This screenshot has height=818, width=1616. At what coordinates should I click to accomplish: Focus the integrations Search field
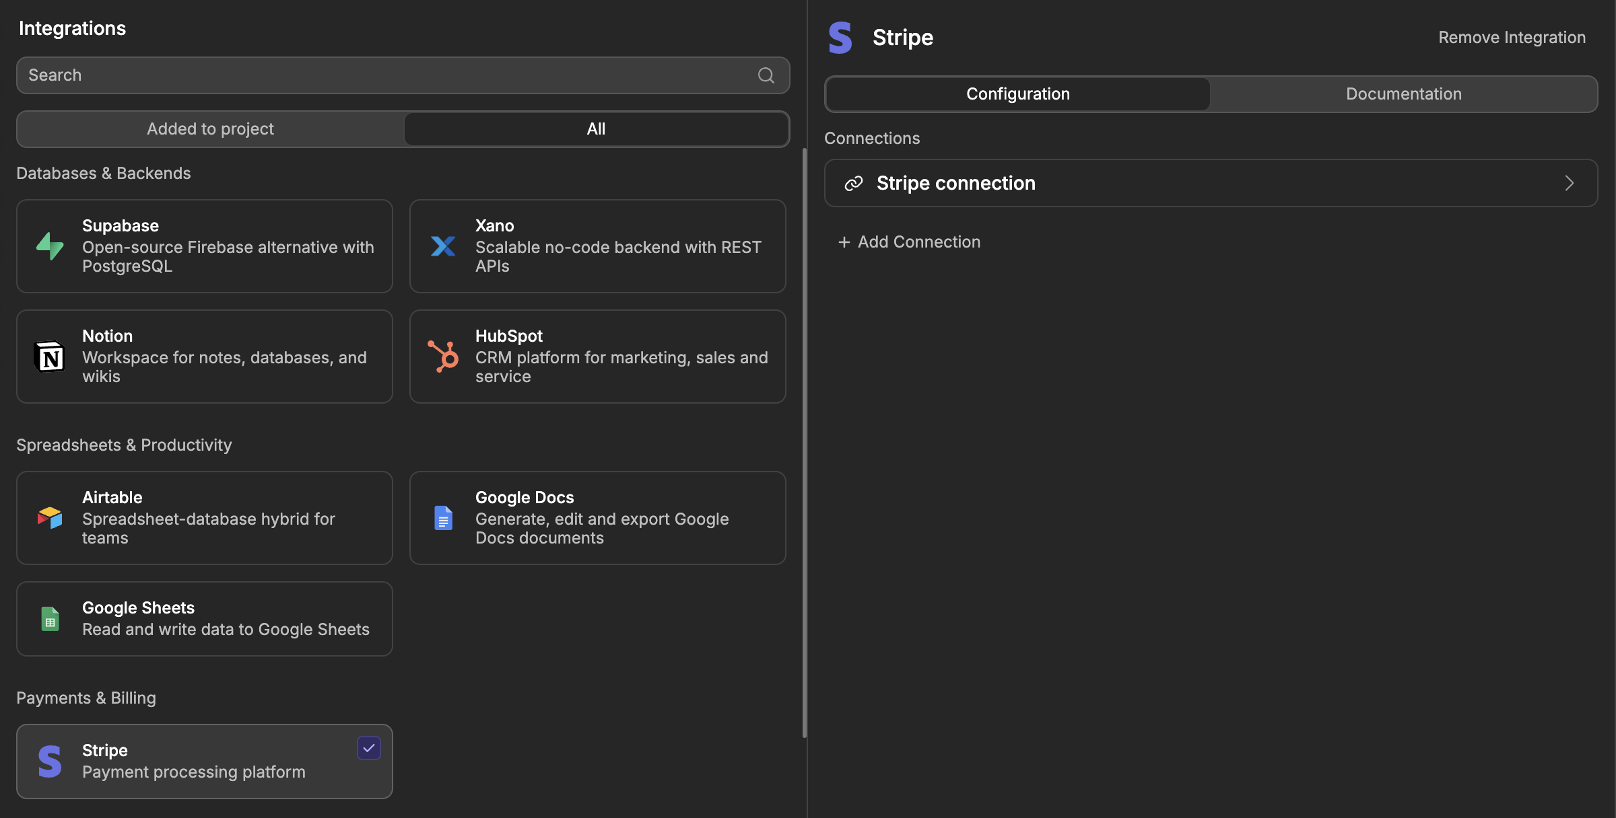point(403,75)
